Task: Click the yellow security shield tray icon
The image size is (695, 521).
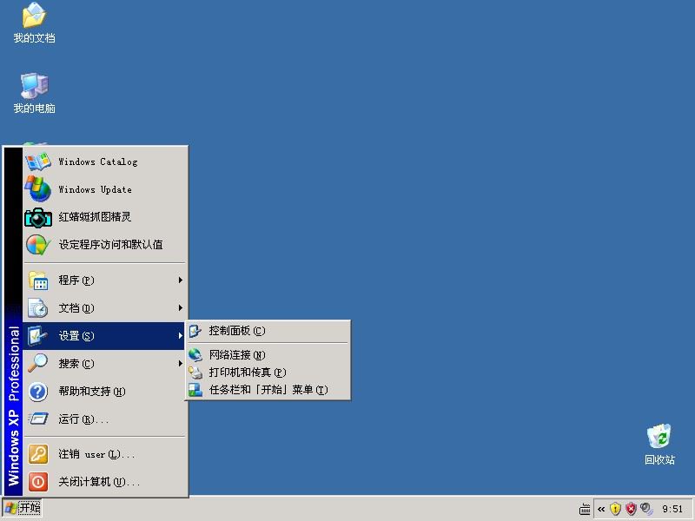Action: 615,509
